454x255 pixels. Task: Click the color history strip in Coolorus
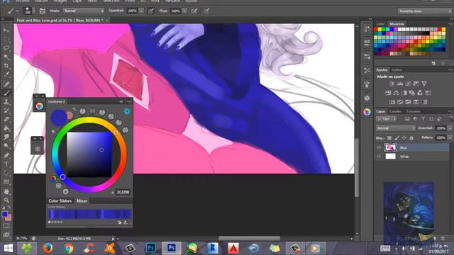(x=89, y=214)
